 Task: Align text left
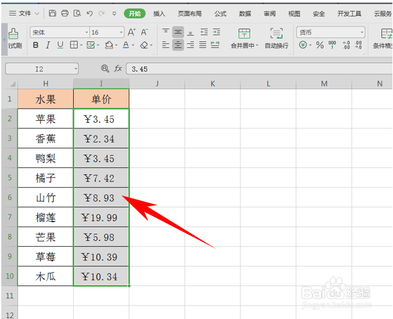(165, 45)
